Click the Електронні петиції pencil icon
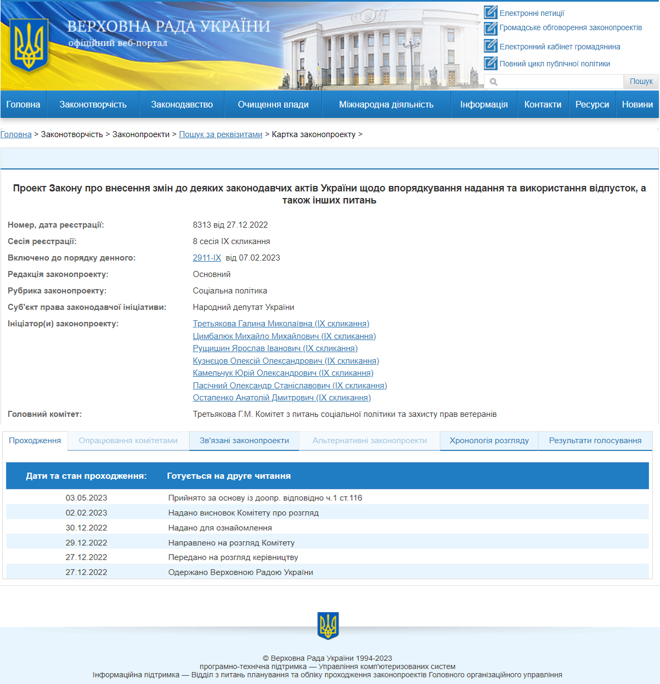Viewport: 660px width, 684px height. pos(490,12)
